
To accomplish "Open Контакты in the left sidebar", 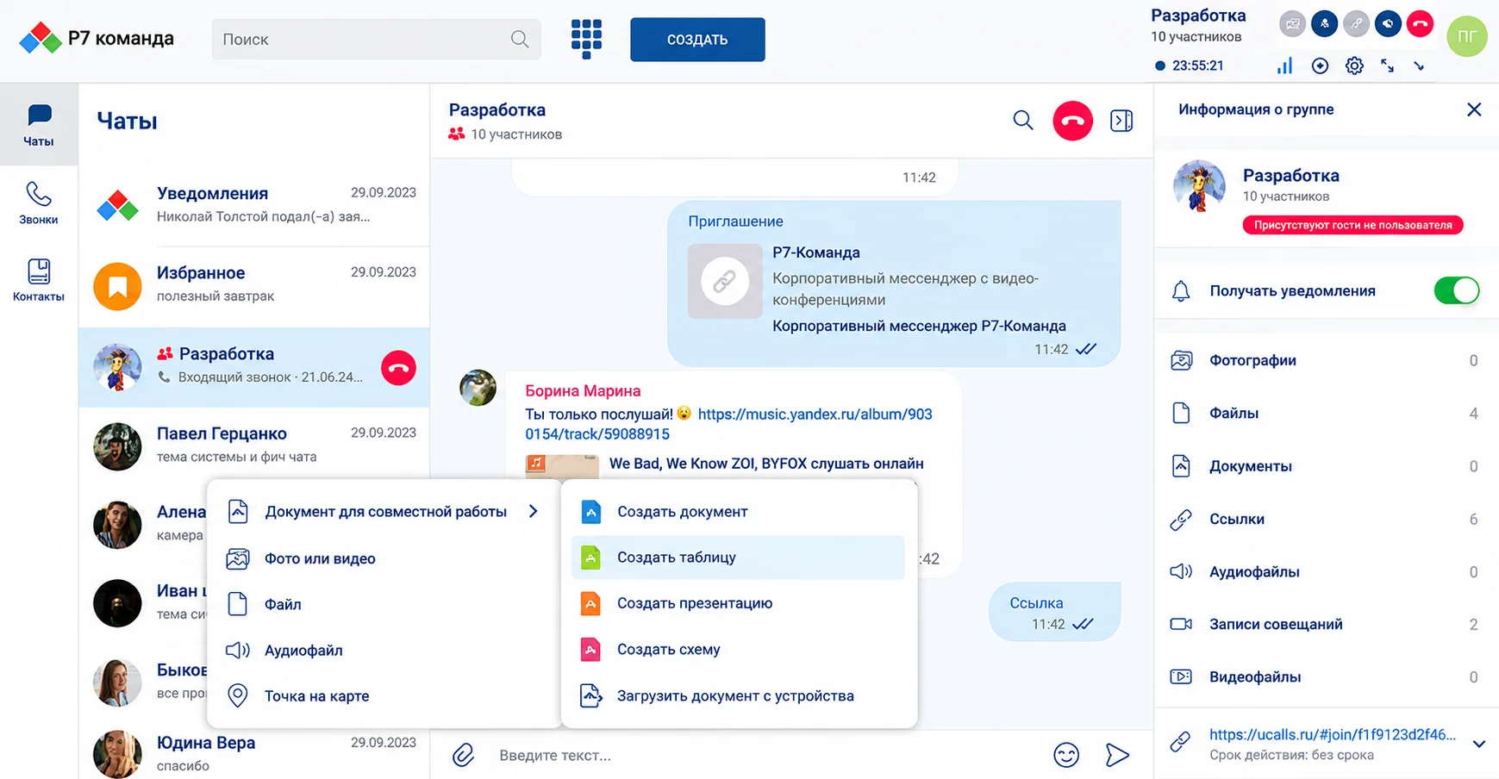I will point(38,280).
